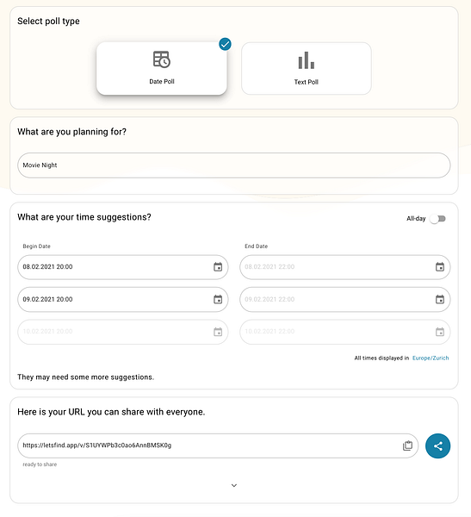This screenshot has width=471, height=517.
Task: Click the blue share button
Action: coord(437,445)
